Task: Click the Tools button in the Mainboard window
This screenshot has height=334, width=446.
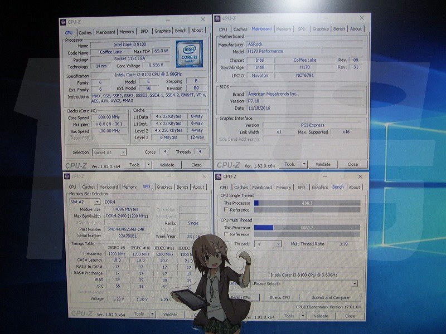Action: (x=289, y=164)
